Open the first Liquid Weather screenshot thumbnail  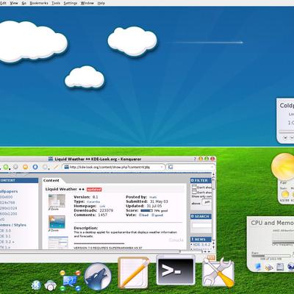57,201
